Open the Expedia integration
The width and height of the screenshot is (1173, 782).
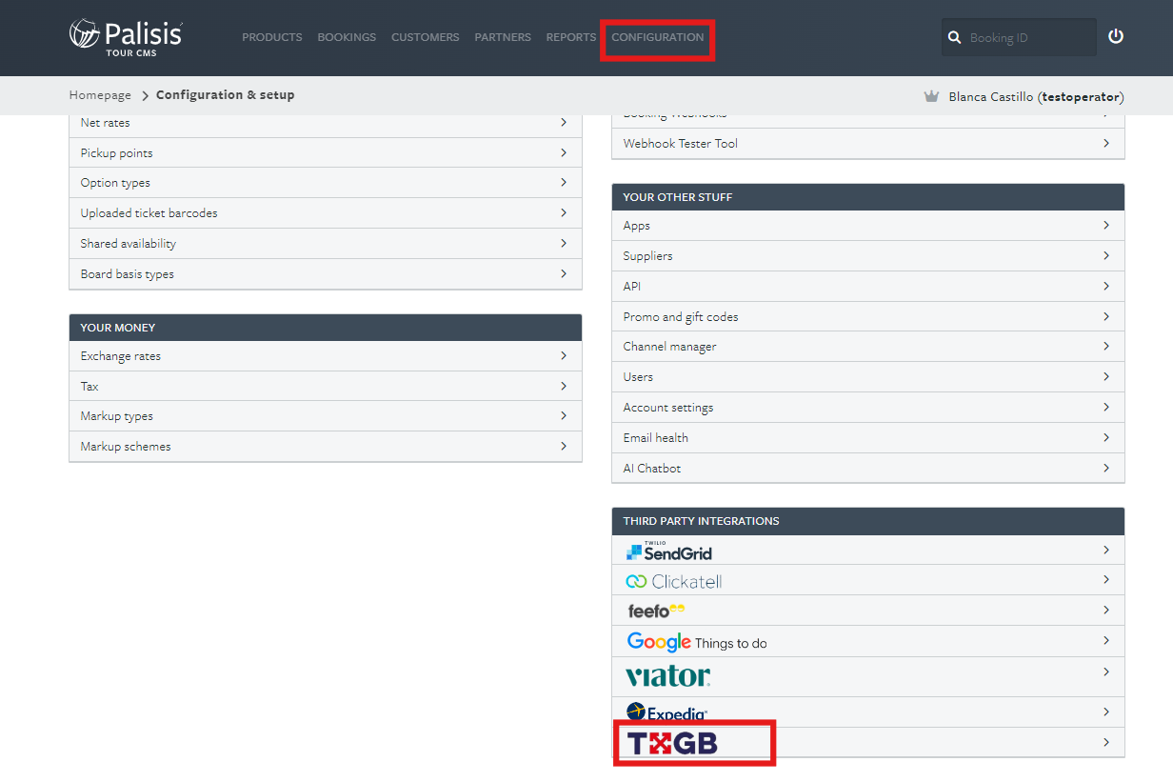[867, 712]
